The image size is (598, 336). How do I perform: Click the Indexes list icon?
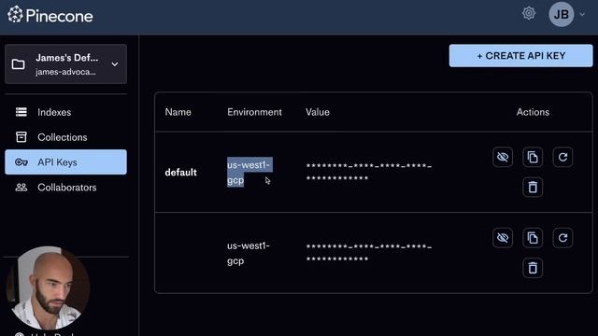pyautogui.click(x=21, y=112)
